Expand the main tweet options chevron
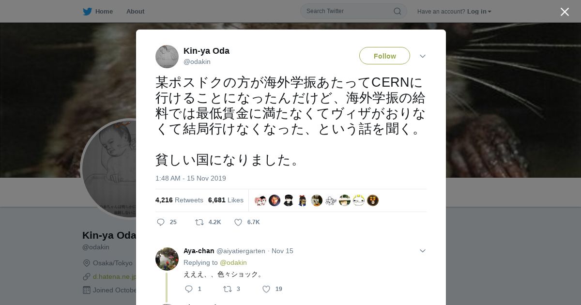Screen dimensions: 581x305 click(x=423, y=56)
